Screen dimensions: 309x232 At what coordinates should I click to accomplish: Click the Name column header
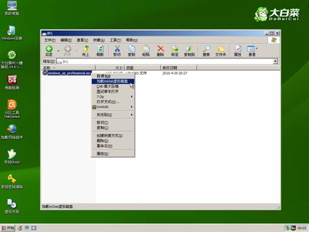pos(69,68)
